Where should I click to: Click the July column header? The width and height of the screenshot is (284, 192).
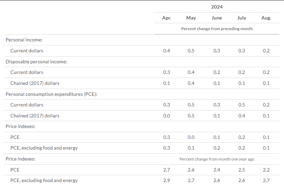tap(241, 18)
